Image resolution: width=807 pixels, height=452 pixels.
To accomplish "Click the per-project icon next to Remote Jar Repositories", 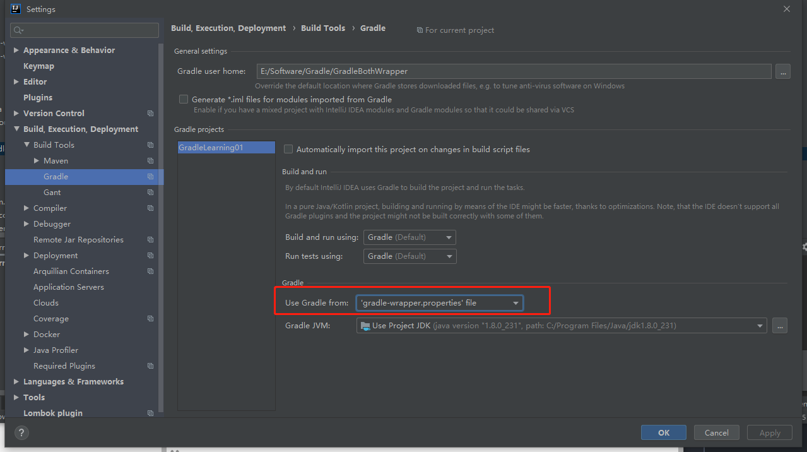I will (150, 240).
